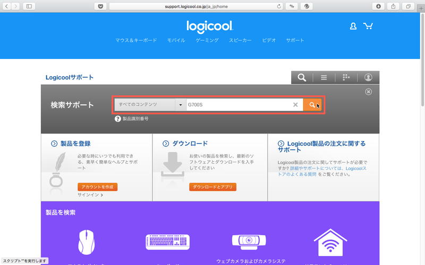425x265 pixels.
Task: Close the search support panel
Action: tap(368, 92)
